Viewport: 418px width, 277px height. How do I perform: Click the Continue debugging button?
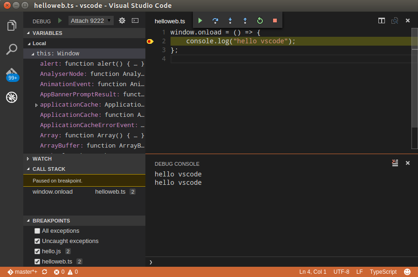click(x=200, y=20)
